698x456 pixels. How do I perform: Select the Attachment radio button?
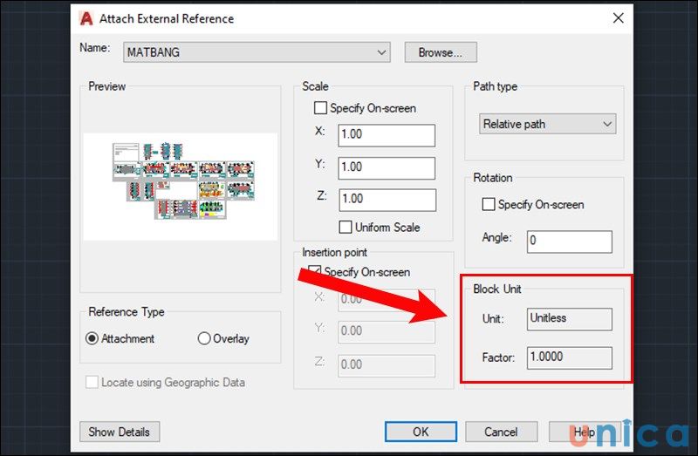[x=92, y=338]
